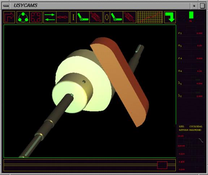Screen dimensions: 208x175
Task: Open the yellow grid displacement graph
Action: click(x=150, y=17)
